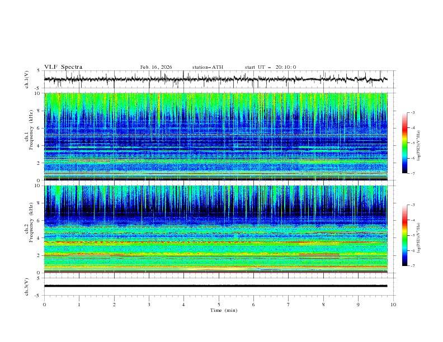
Task: Click the '-3' label on ch.1 color scale
Action: (x=412, y=112)
